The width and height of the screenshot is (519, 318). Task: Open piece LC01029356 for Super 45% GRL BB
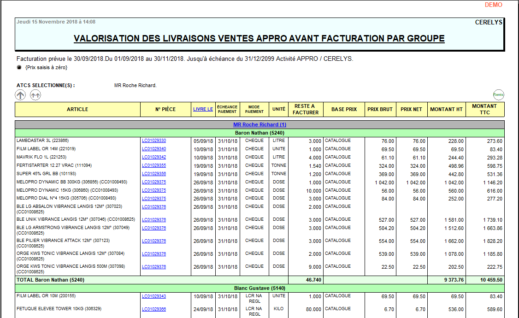154,174
